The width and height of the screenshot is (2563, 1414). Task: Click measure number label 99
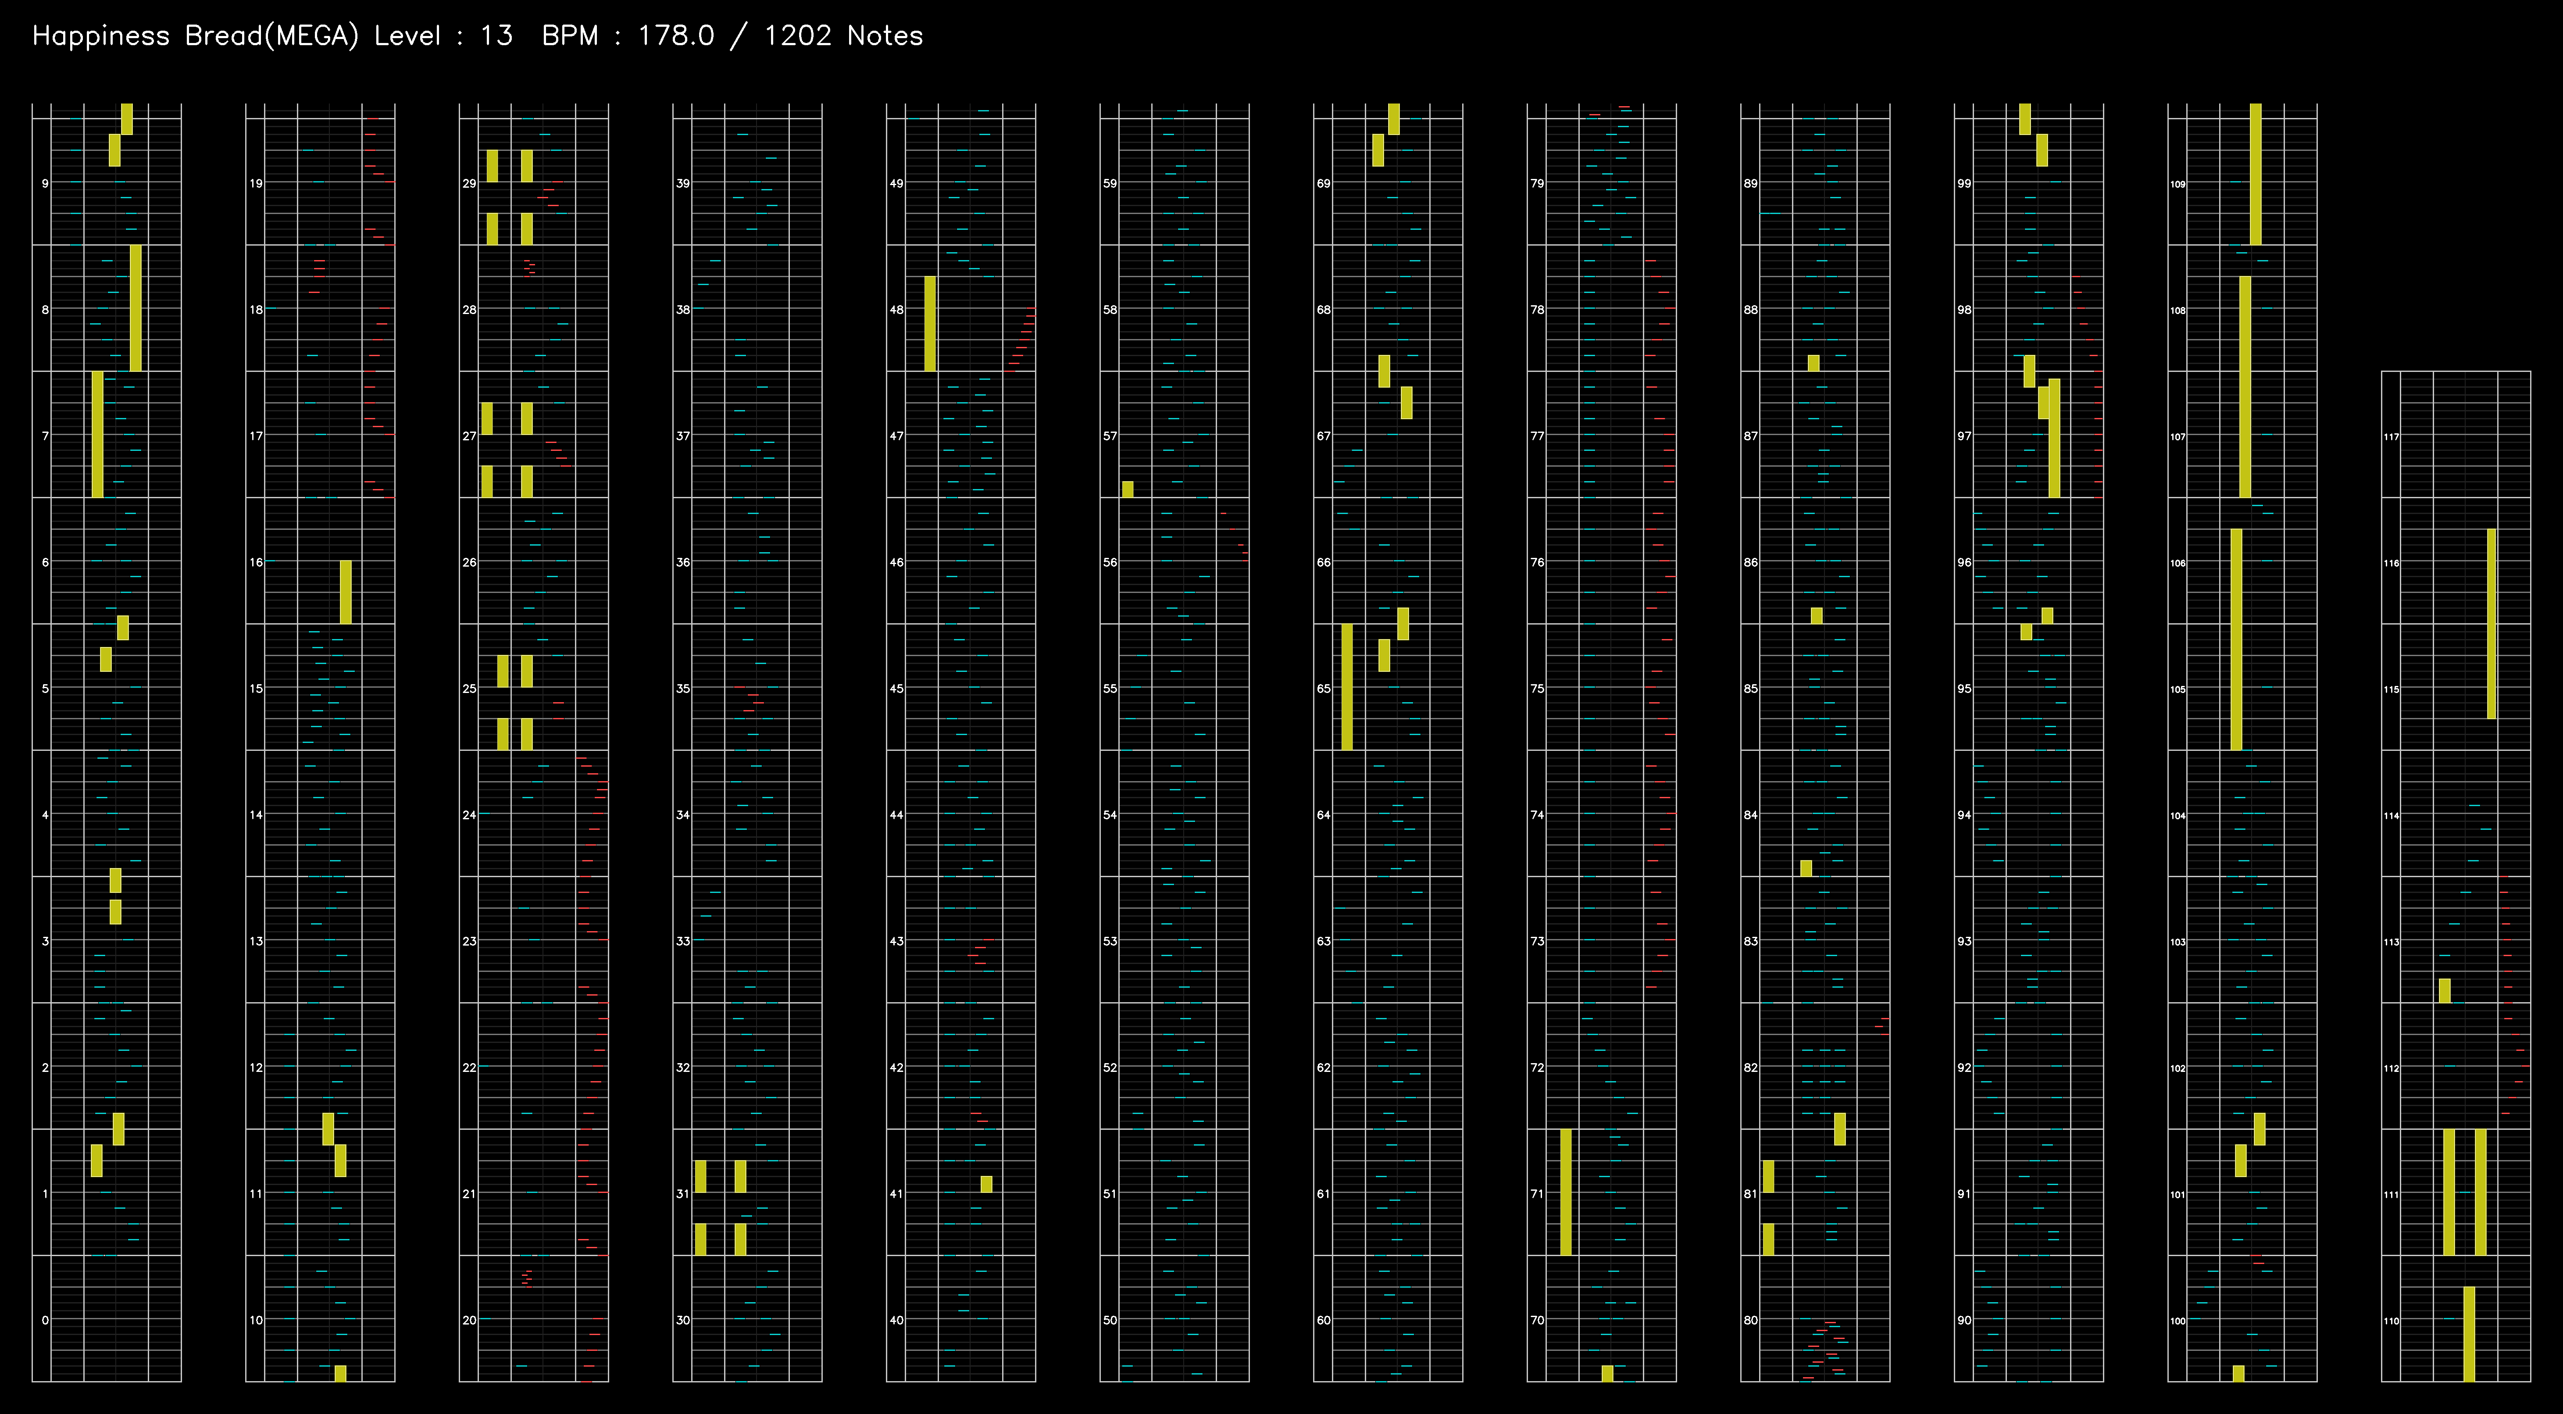coord(1964,183)
